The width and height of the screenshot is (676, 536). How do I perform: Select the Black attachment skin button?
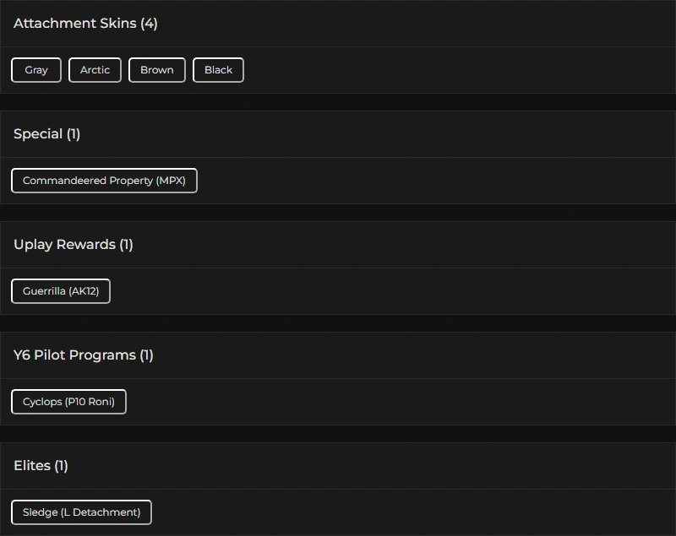pos(218,70)
